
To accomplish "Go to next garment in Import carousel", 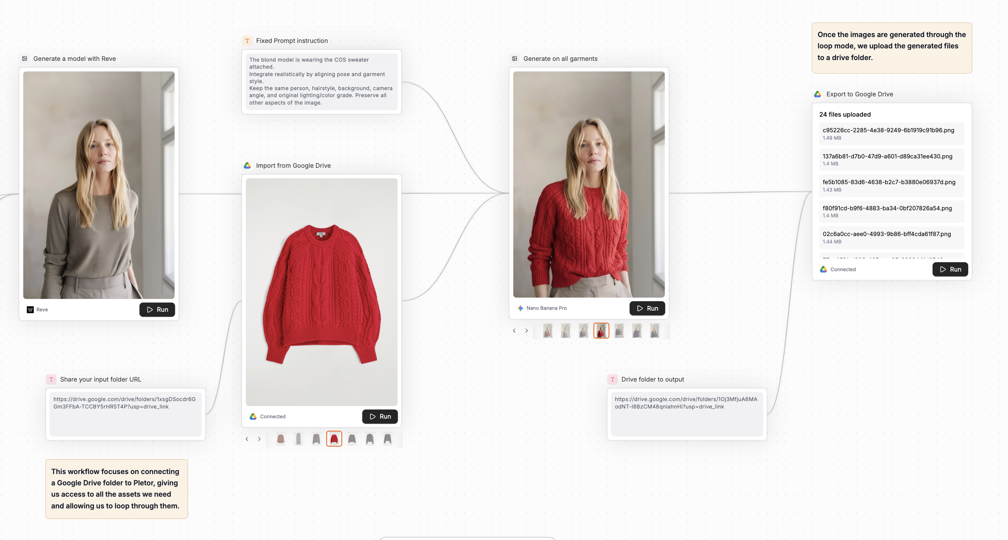I will 259,439.
